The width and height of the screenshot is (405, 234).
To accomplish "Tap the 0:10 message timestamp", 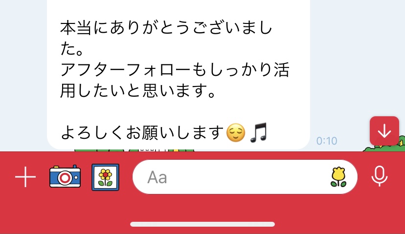I will pos(327,141).
